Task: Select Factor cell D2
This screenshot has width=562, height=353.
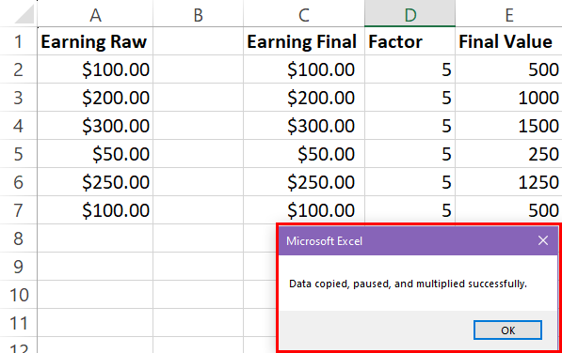Action: coord(410,69)
